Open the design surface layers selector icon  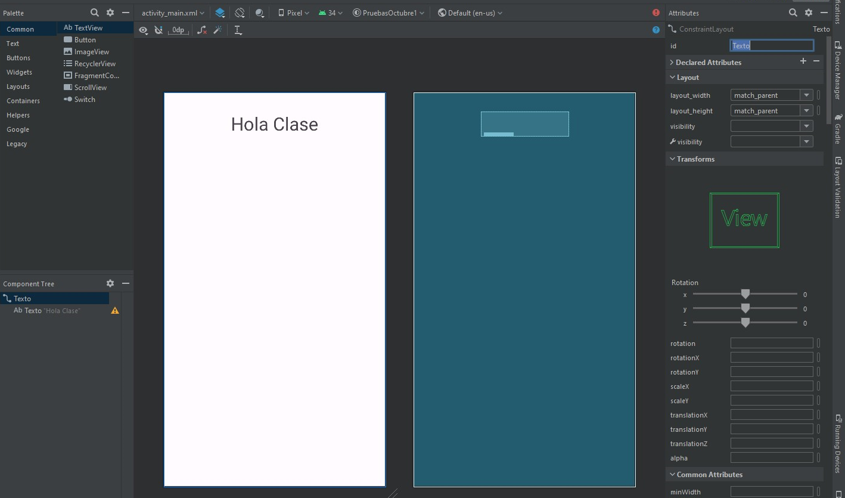click(220, 13)
